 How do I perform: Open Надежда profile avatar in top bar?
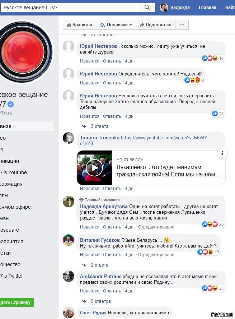[164, 8]
